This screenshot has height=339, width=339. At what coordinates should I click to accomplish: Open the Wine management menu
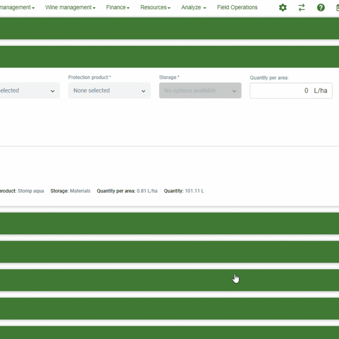[x=70, y=8]
